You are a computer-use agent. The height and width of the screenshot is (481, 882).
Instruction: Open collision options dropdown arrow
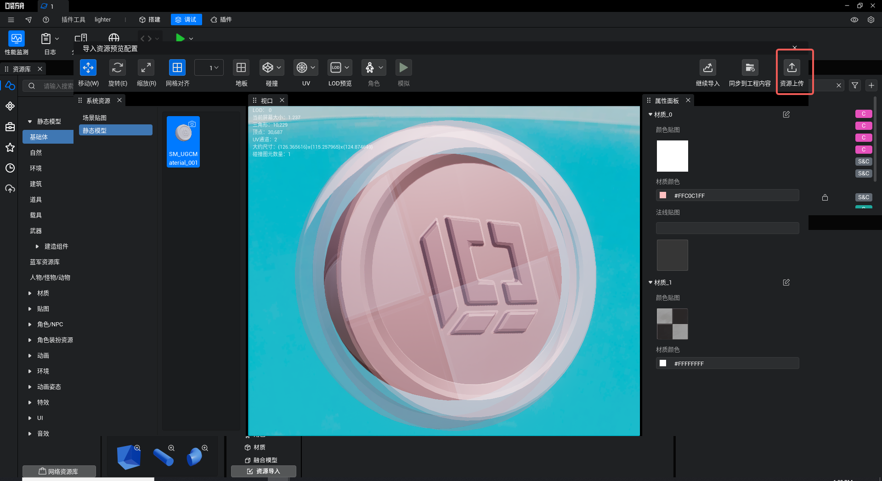(279, 68)
